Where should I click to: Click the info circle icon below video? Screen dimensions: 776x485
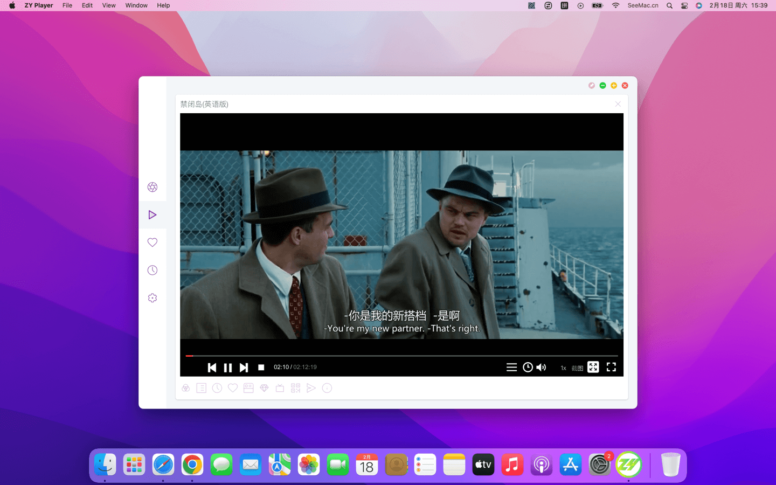pos(327,388)
